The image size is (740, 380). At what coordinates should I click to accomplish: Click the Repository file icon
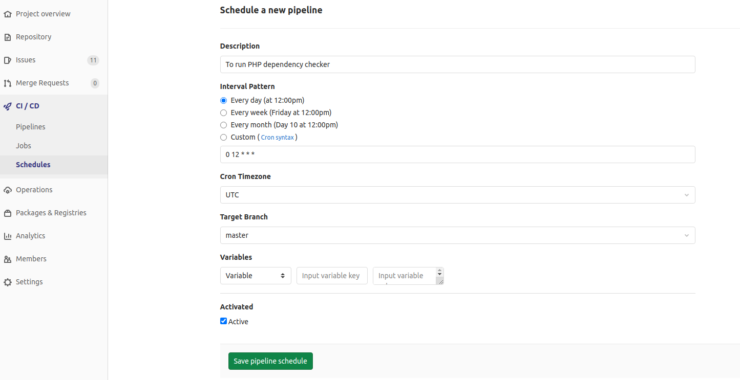click(x=7, y=37)
